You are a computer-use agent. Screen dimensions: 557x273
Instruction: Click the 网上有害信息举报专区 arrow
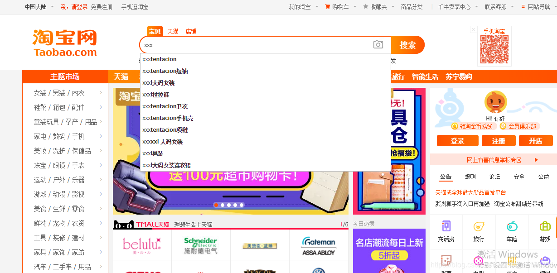pos(536,160)
